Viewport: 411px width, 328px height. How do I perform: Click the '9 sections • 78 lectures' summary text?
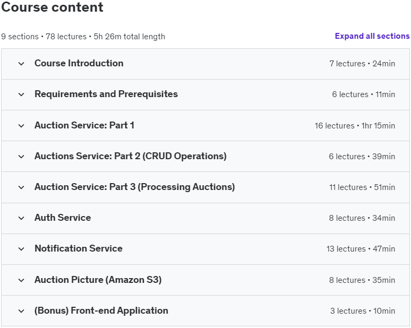44,37
